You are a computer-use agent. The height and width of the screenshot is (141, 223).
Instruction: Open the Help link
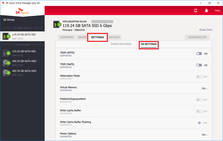click(x=217, y=10)
